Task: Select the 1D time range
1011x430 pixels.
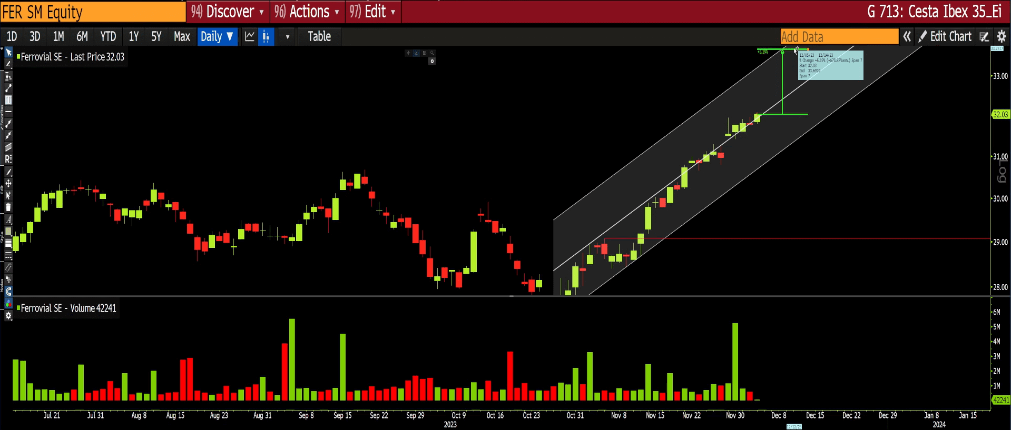Action: [12, 36]
